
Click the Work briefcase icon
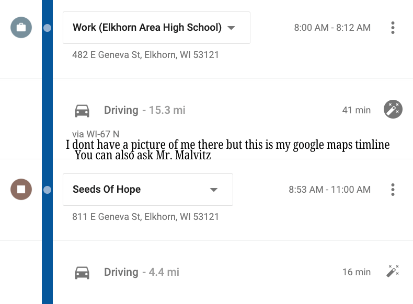(x=21, y=28)
